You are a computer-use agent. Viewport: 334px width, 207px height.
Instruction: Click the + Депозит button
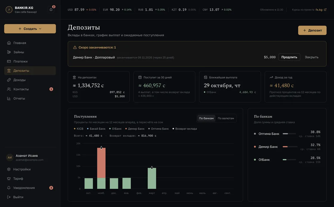[312, 30]
